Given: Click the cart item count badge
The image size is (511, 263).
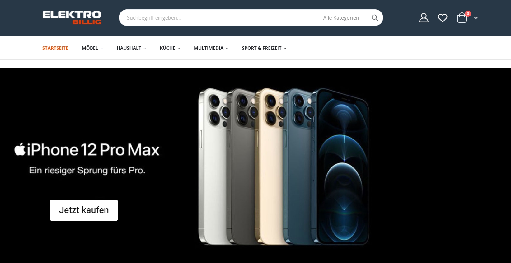Looking at the screenshot, I should point(468,14).
